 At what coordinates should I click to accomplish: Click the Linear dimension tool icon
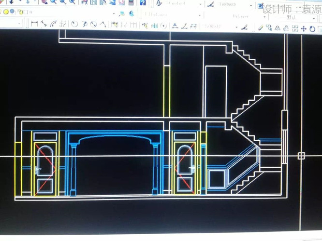(34, 24)
